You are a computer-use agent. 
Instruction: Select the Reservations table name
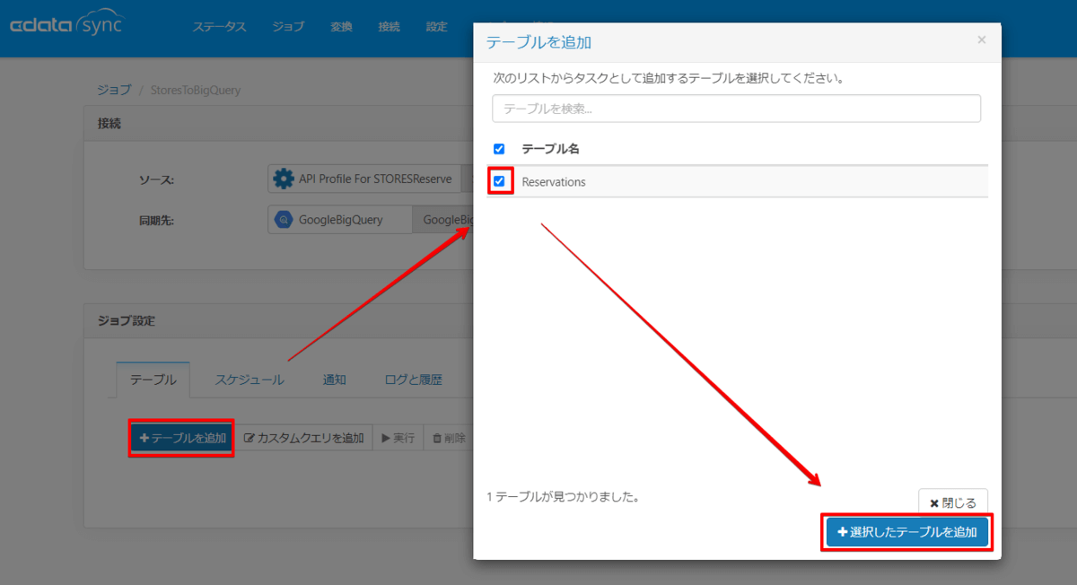[554, 181]
